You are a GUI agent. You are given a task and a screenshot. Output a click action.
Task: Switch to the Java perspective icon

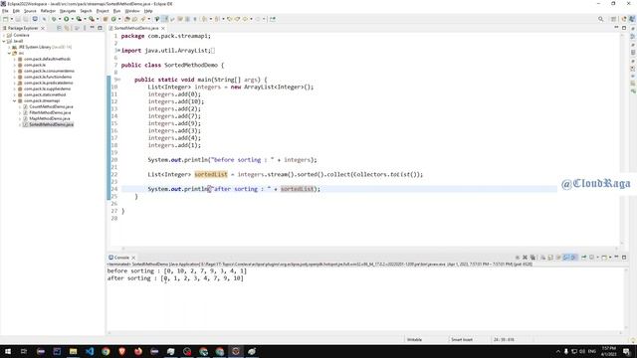632,19
